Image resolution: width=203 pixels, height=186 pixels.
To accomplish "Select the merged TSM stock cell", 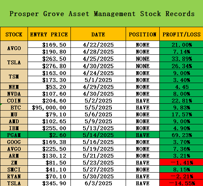I will 14,76.
